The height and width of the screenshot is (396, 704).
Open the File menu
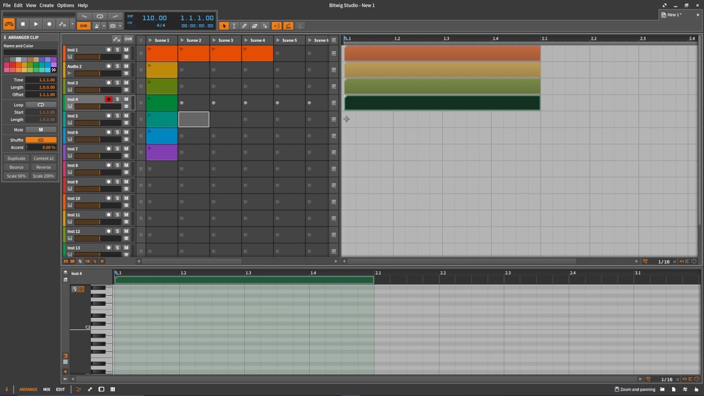[x=7, y=5]
